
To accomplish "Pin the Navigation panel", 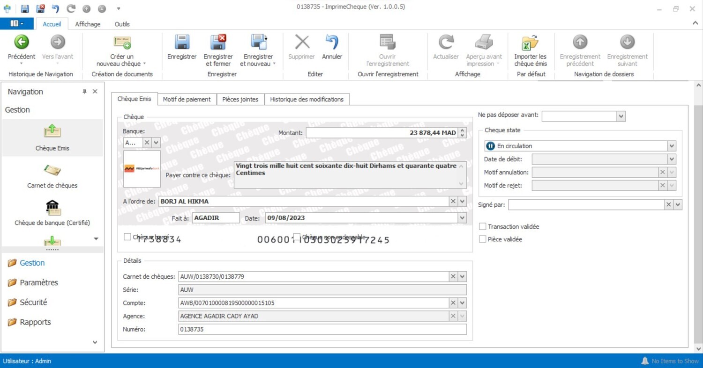I will tap(84, 92).
